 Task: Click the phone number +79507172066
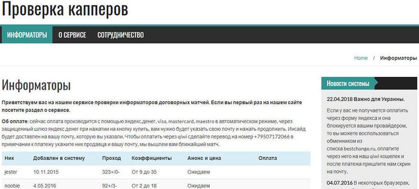coord(271,137)
